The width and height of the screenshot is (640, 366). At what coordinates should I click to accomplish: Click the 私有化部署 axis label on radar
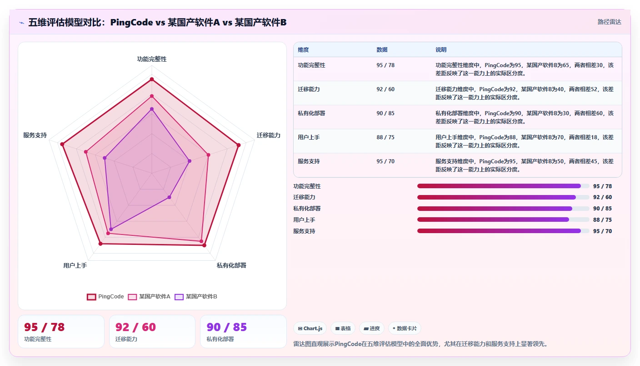(231, 265)
